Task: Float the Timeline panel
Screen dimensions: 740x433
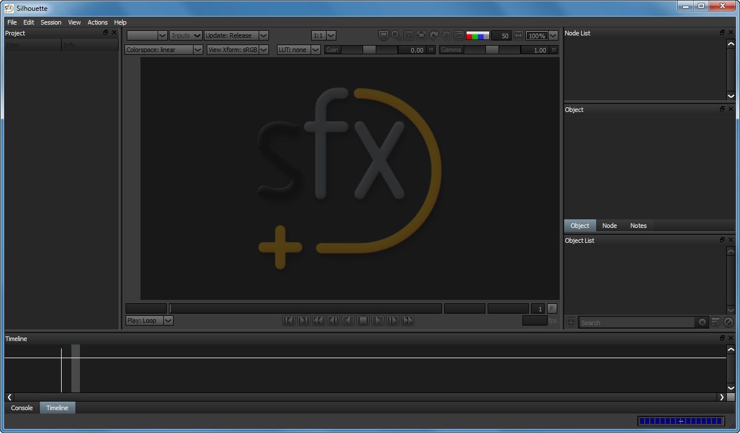Action: click(722, 338)
